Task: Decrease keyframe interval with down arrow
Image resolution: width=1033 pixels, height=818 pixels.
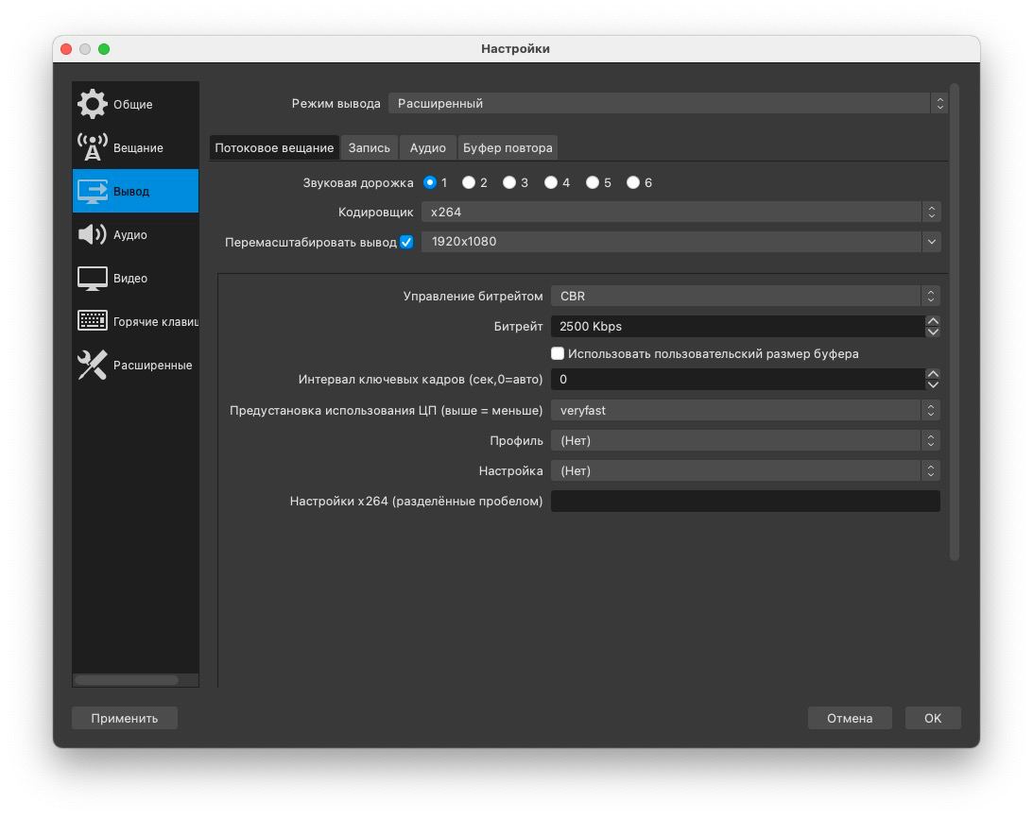Action: click(933, 384)
